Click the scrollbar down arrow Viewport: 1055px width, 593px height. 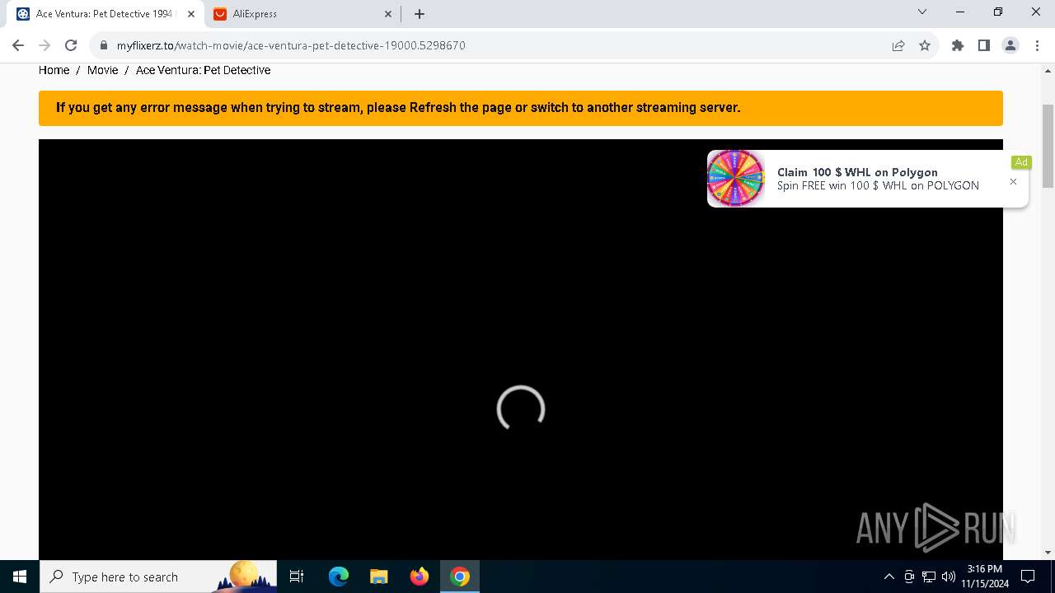tap(1048, 553)
